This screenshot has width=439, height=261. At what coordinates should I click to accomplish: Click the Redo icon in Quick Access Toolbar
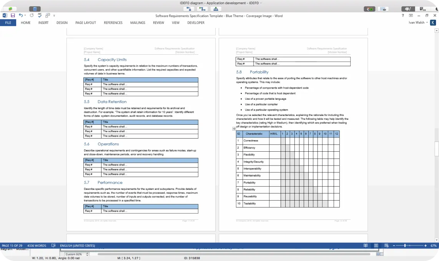(32, 15)
